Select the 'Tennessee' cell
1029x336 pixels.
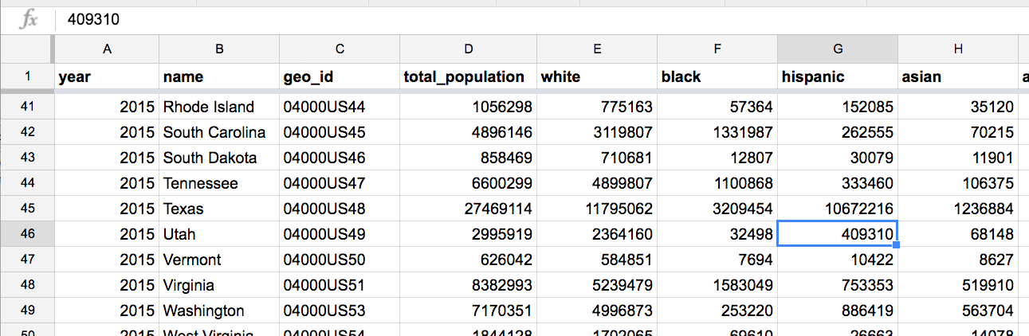coord(219,183)
